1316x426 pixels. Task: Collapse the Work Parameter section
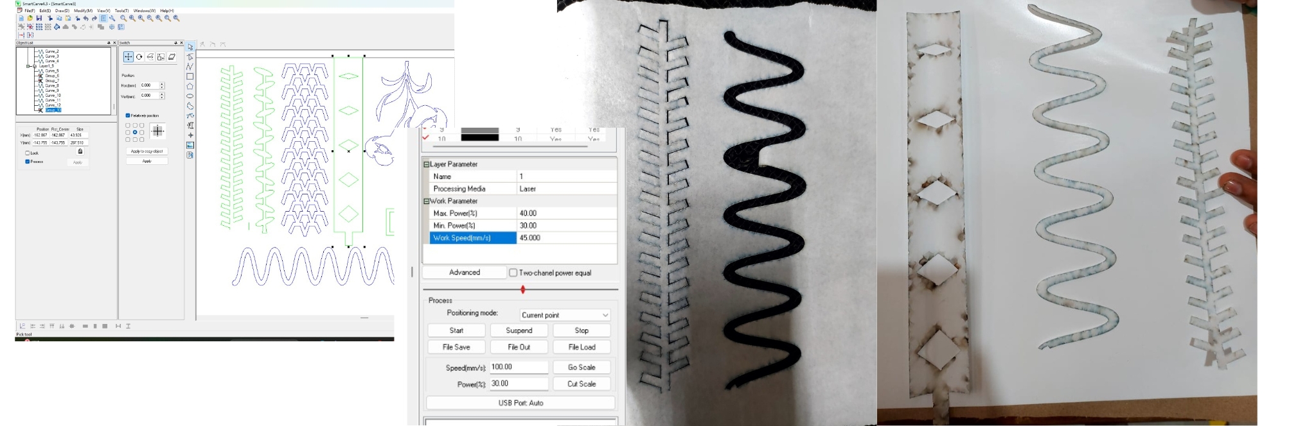(x=426, y=201)
